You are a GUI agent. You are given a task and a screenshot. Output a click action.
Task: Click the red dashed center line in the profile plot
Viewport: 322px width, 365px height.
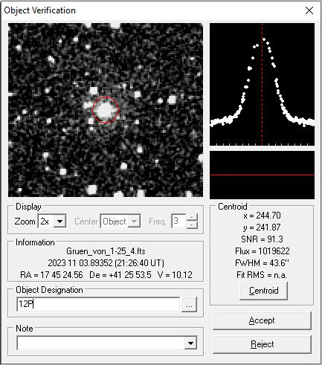(262, 84)
